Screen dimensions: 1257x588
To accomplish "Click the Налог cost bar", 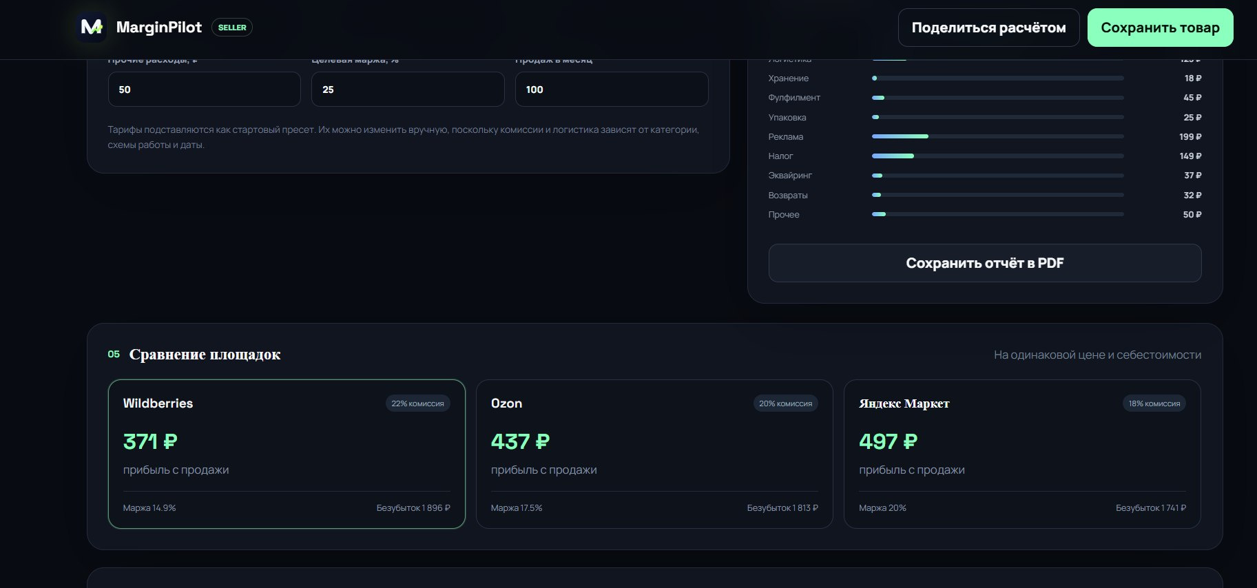I will pos(997,156).
